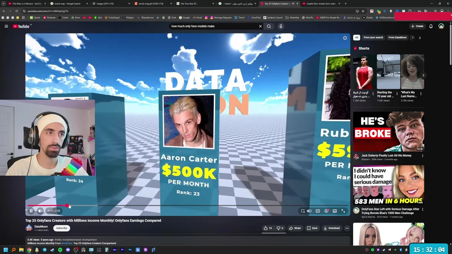The height and width of the screenshot is (254, 452).
Task: Click the page vertical scrollbar
Action: [450, 44]
